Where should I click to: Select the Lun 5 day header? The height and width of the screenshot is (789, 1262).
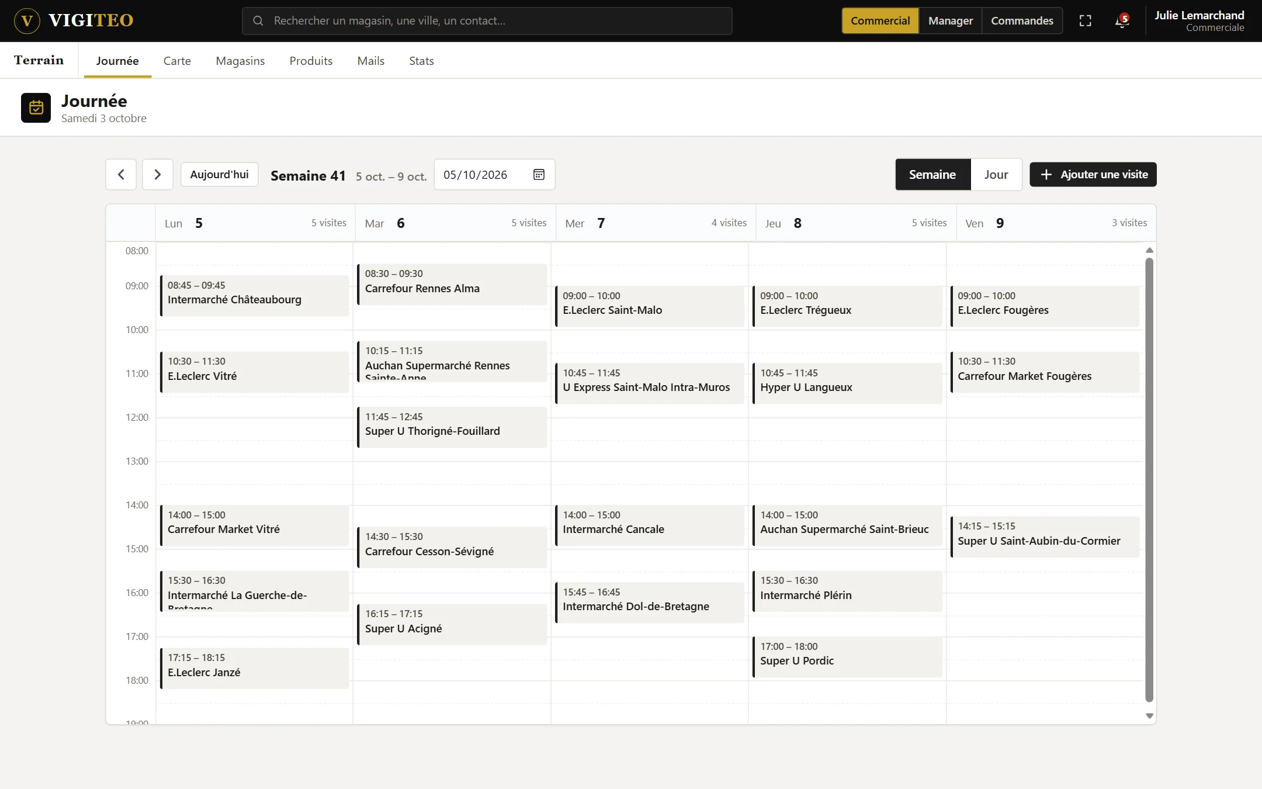(255, 223)
